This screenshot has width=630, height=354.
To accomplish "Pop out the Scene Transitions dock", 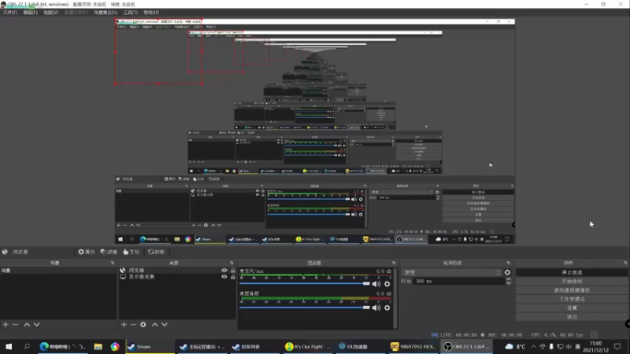I will click(x=509, y=263).
